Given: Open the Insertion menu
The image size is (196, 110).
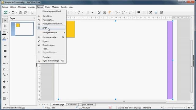Looking at the screenshot, I should tap(31, 7).
